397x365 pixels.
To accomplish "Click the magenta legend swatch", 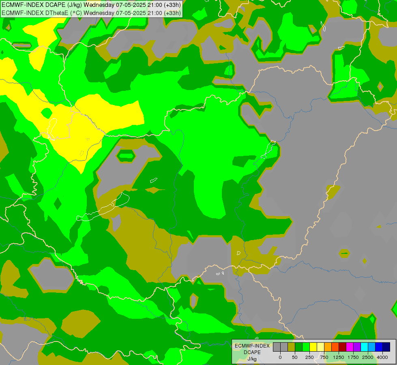I will [x=350, y=347].
